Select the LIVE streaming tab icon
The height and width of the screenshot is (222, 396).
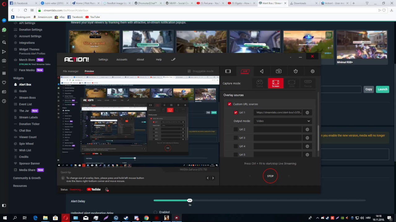(245, 71)
